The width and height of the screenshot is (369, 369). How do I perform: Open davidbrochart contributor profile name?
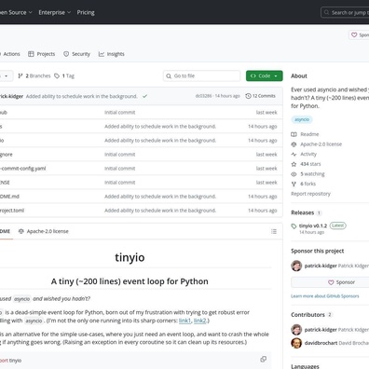click(x=321, y=343)
